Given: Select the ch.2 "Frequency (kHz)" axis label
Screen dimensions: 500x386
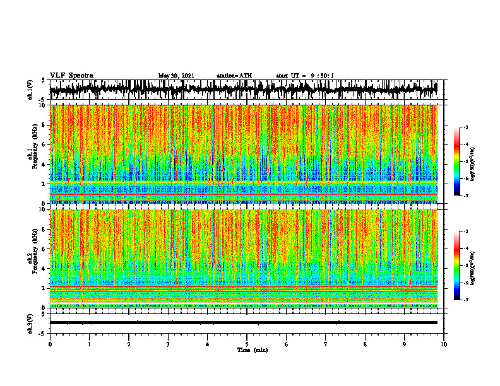Looking at the screenshot, I should pyautogui.click(x=35, y=251).
